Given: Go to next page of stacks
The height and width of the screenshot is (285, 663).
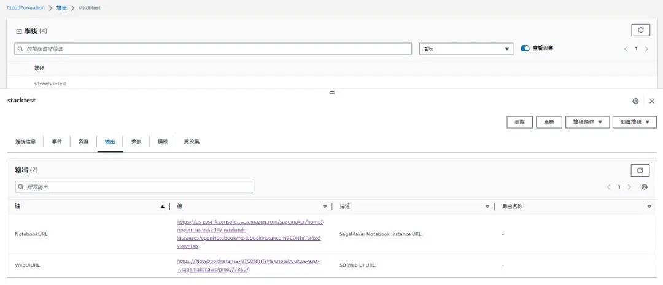Looking at the screenshot, I should (x=646, y=49).
